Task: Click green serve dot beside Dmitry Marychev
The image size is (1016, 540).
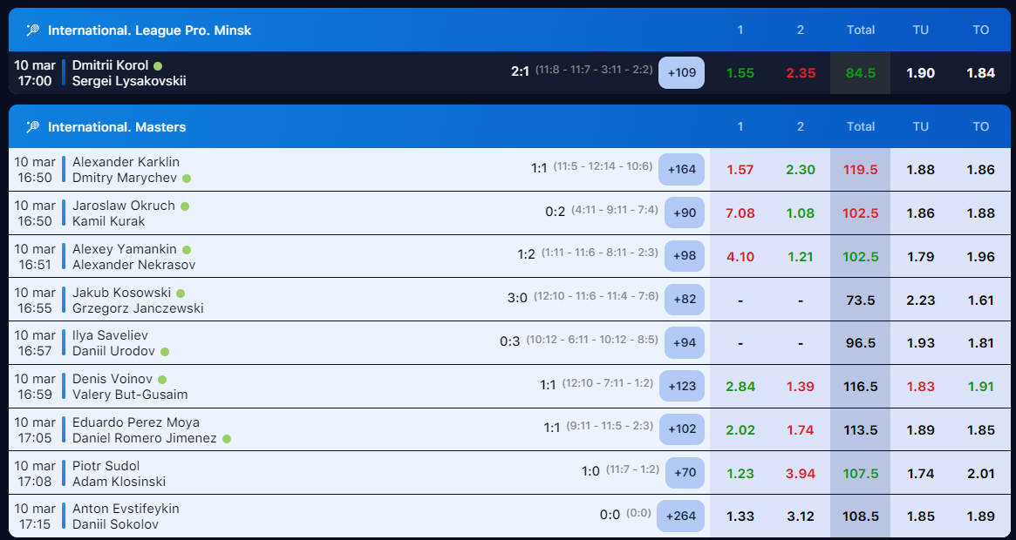Action: [187, 179]
